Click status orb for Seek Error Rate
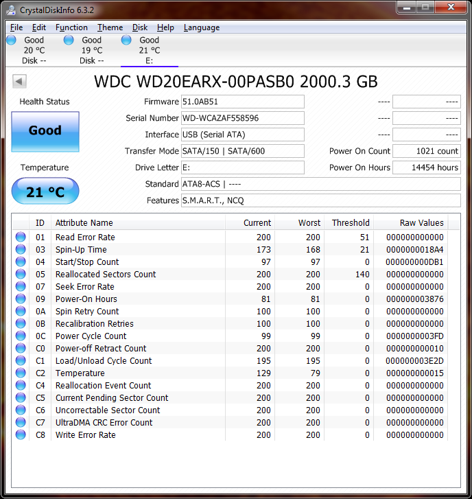This screenshot has width=472, height=499. point(21,286)
